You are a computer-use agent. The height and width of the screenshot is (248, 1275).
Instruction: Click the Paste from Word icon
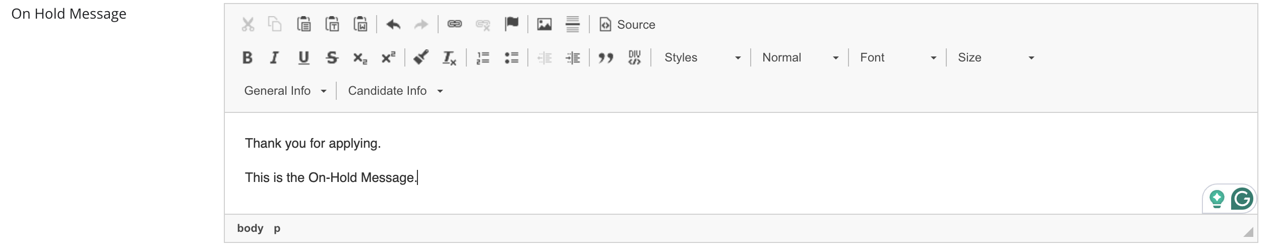click(360, 24)
